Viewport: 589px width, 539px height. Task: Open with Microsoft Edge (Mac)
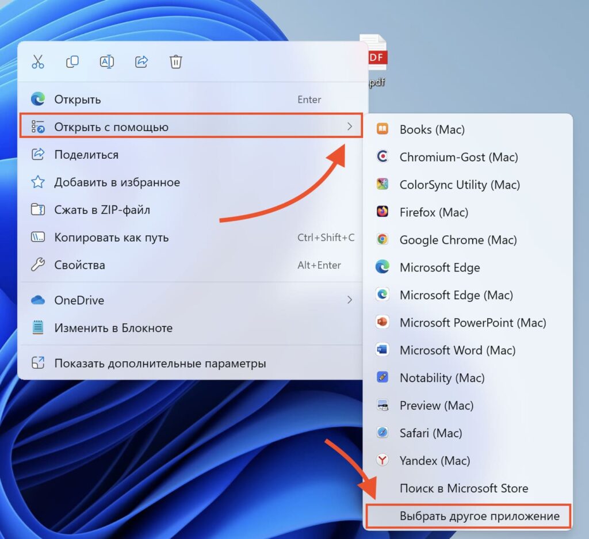pyautogui.click(x=468, y=295)
